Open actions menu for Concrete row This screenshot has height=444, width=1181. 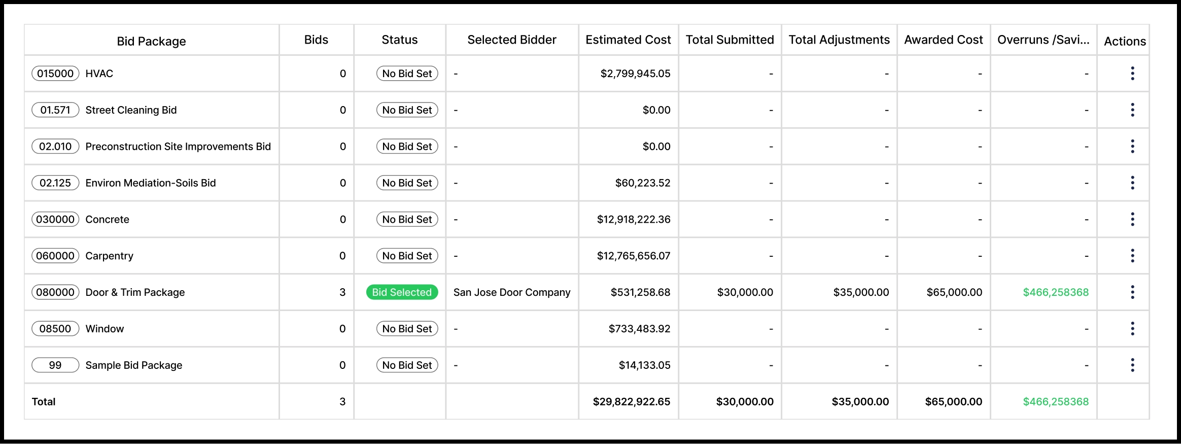click(x=1132, y=219)
